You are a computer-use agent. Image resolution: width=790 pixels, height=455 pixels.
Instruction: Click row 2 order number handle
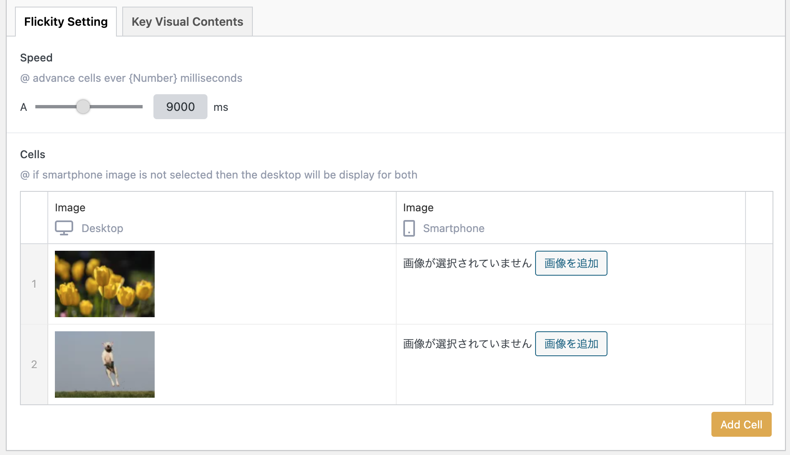34,364
